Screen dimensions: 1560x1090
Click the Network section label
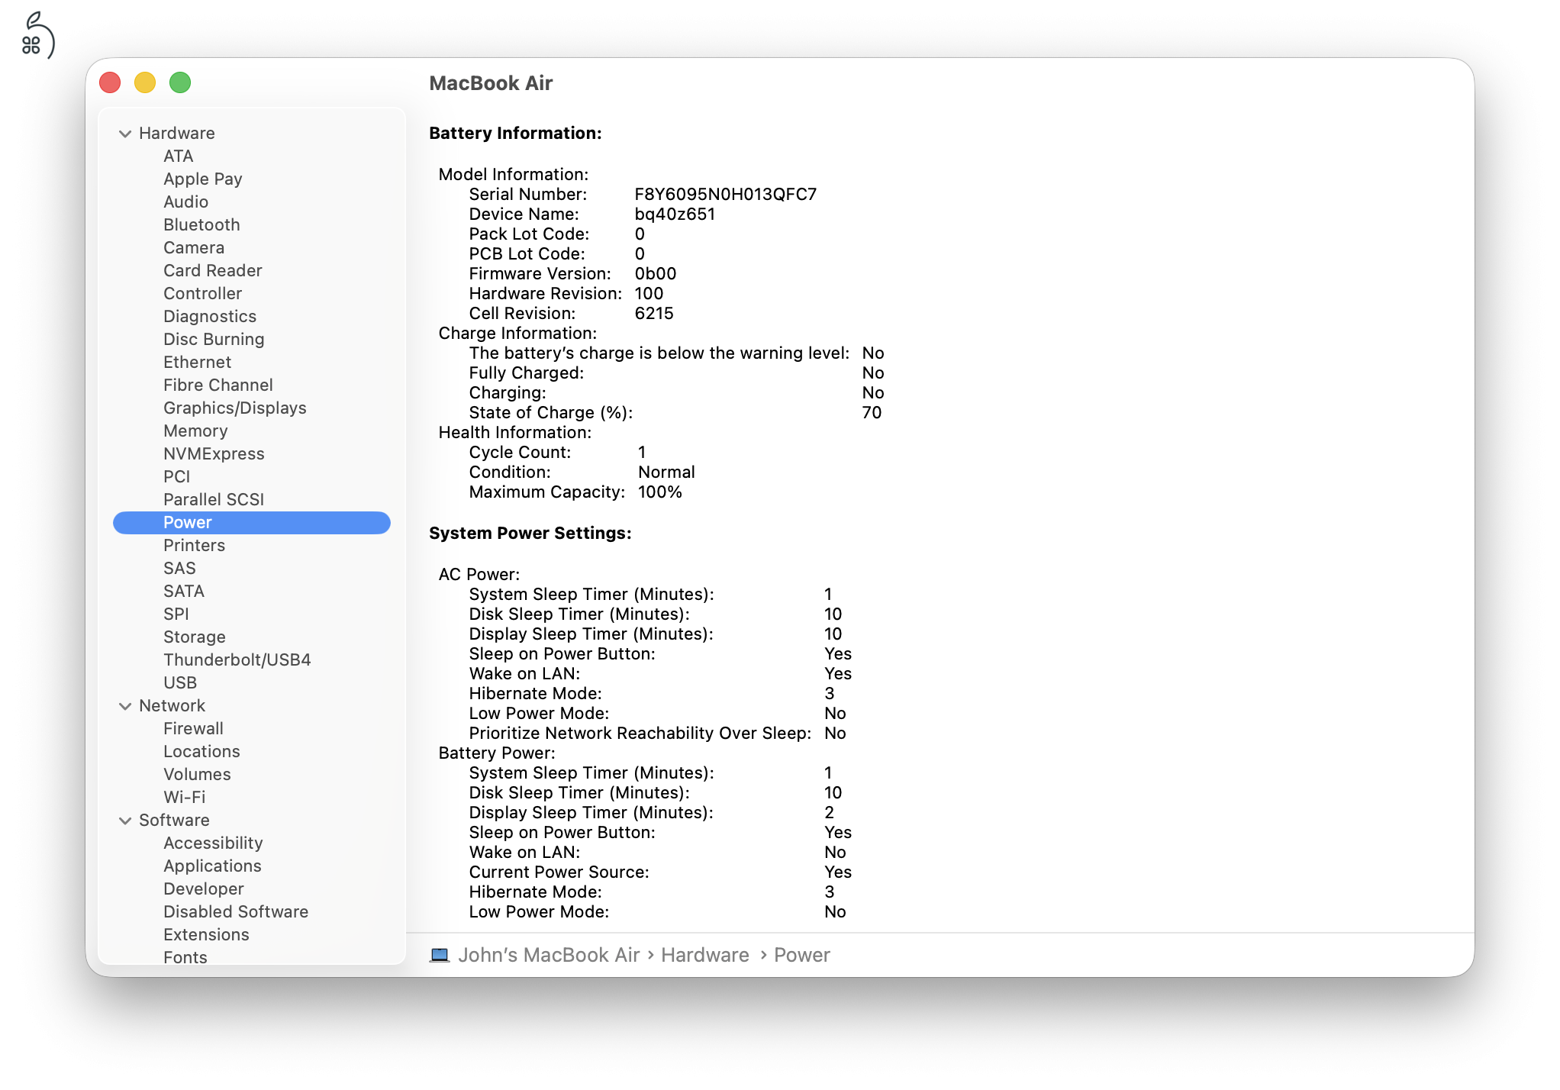172,705
